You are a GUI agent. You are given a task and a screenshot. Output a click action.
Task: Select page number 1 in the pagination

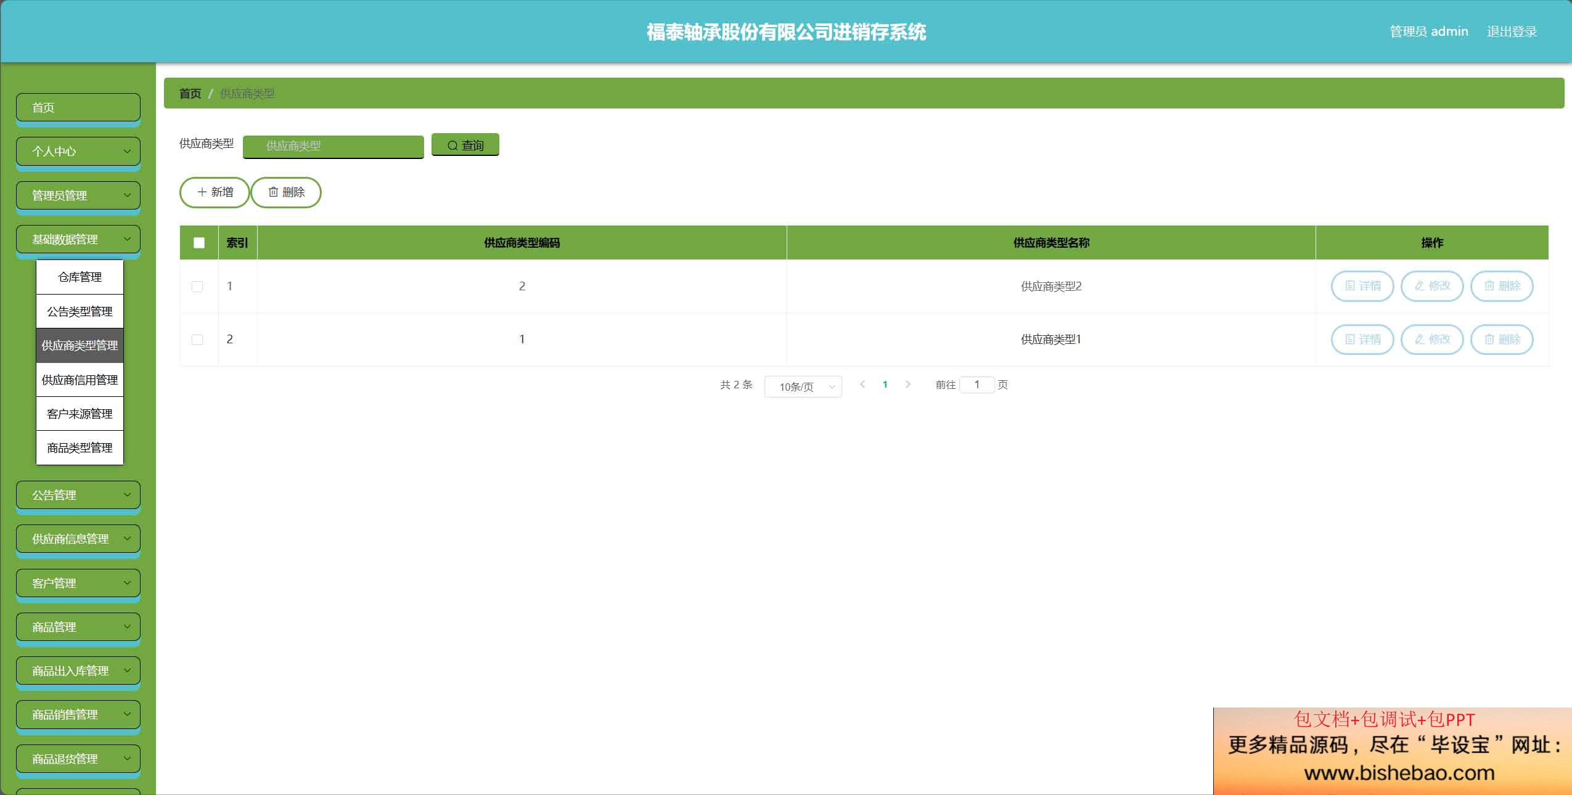tap(885, 385)
